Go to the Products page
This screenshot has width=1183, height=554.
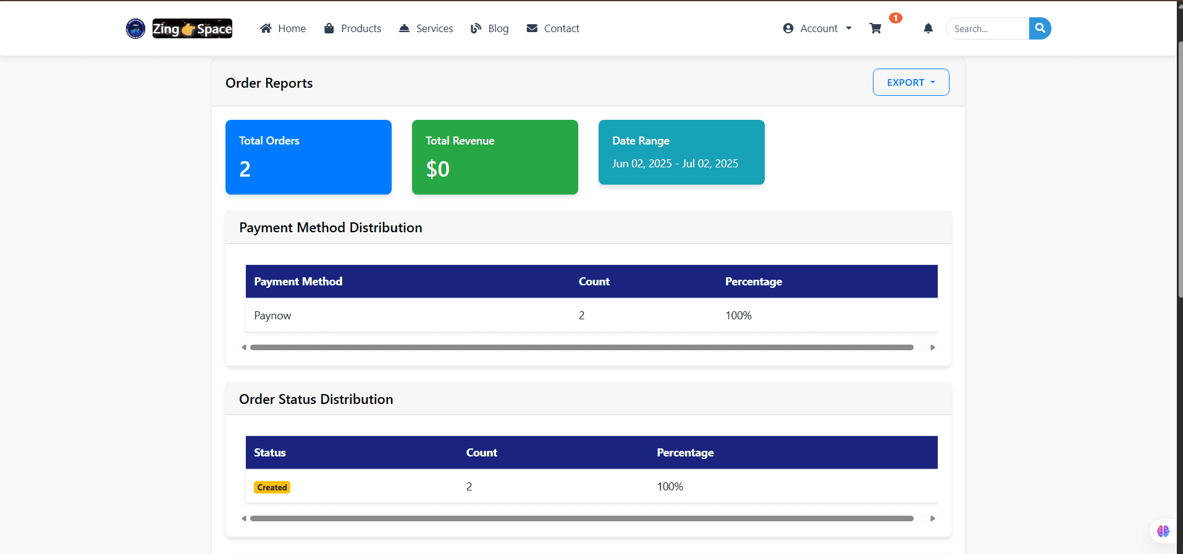click(353, 28)
